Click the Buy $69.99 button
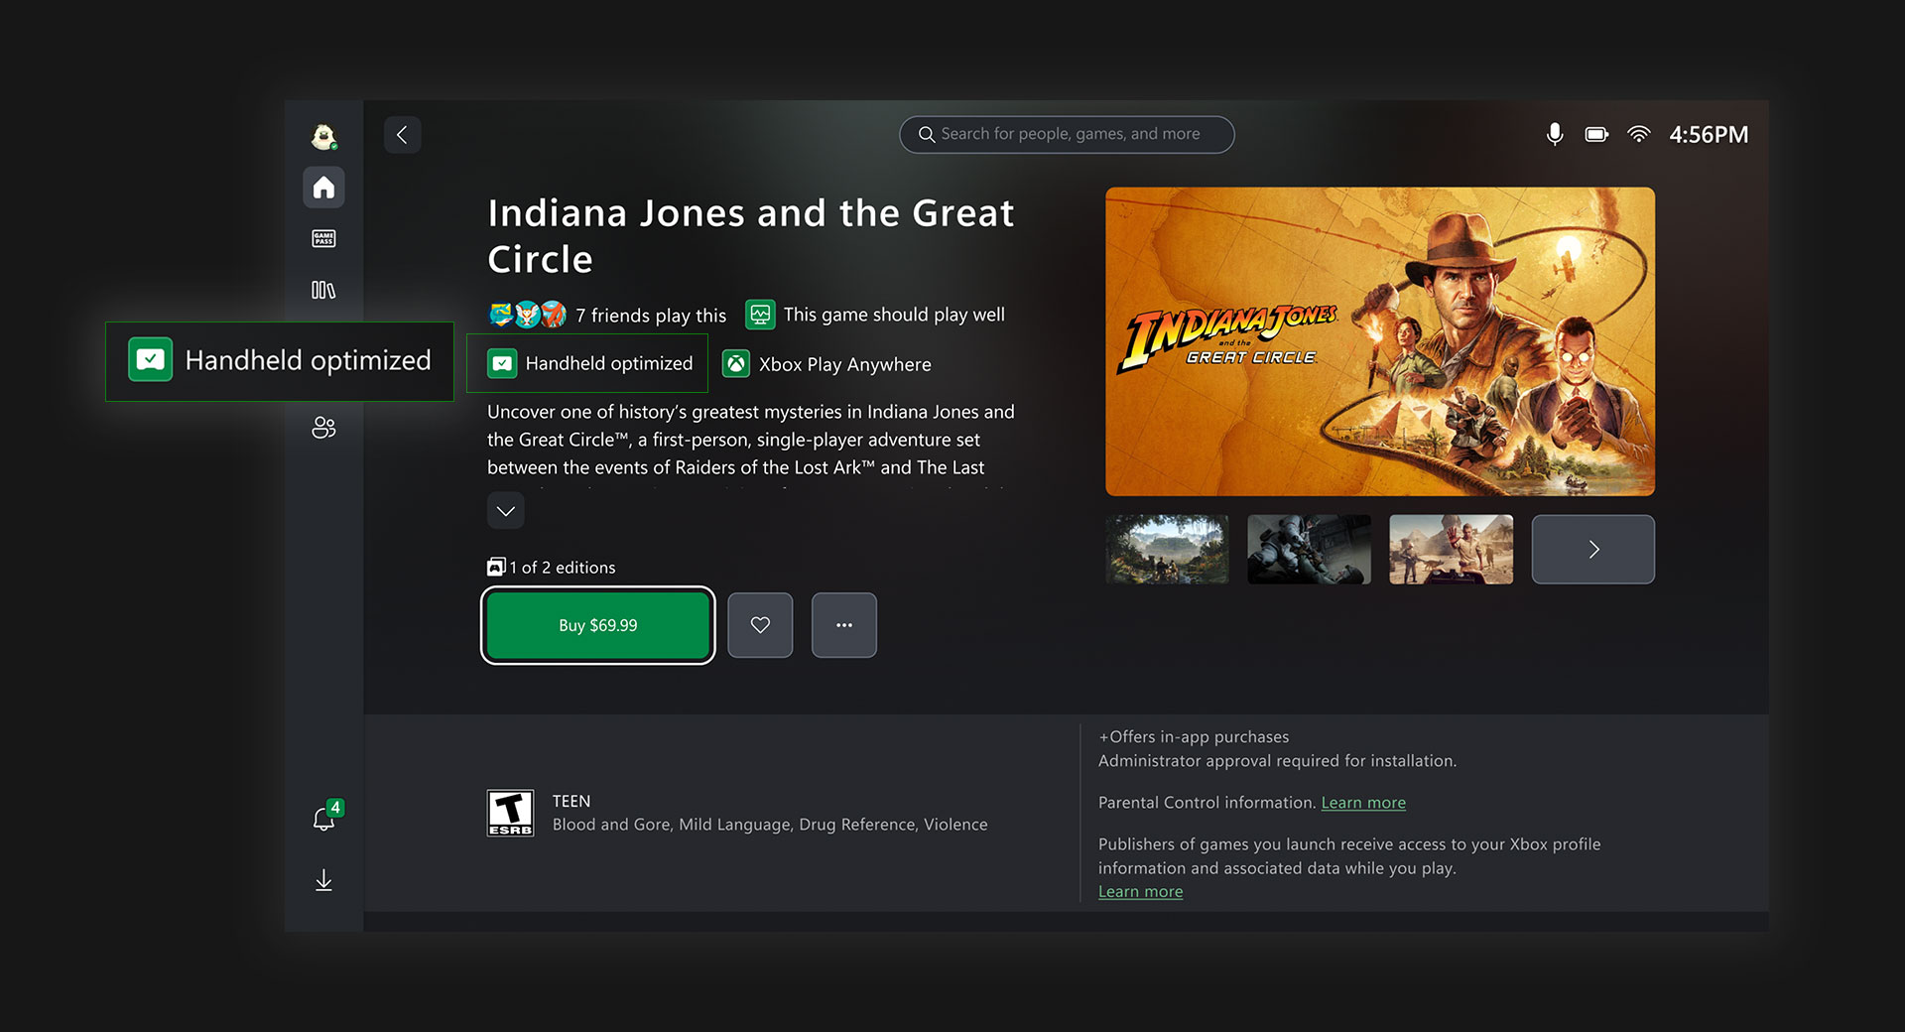 point(597,625)
